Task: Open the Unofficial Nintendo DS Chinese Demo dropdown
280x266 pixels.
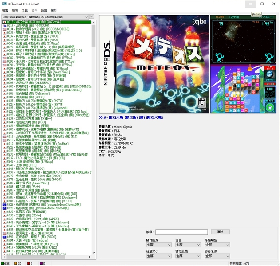Action: 45,17
